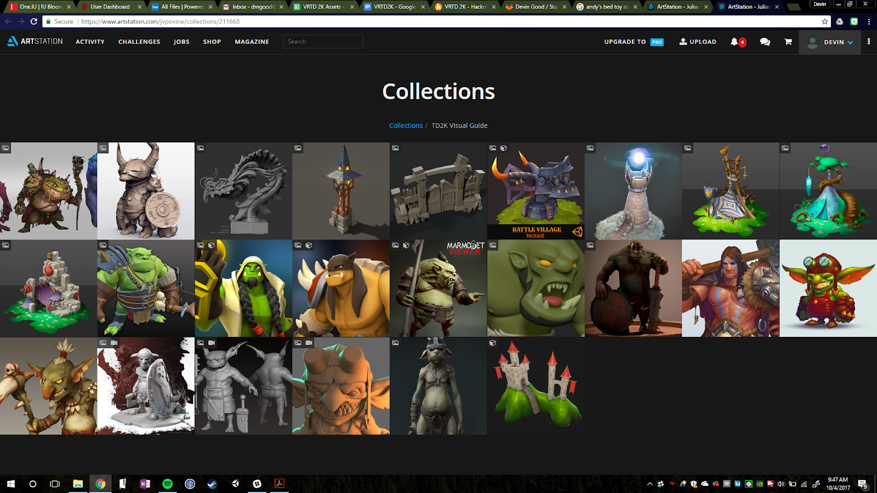This screenshot has height=493, width=877.
Task: Open the orc with yellow hood thumbnail
Action: [243, 288]
